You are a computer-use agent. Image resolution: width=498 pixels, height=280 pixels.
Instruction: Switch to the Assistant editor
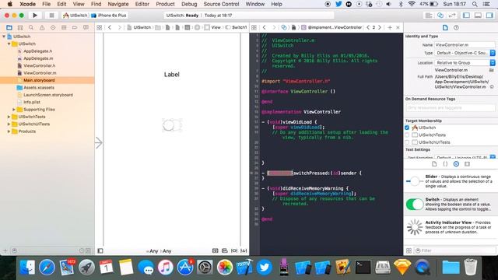[440, 16]
